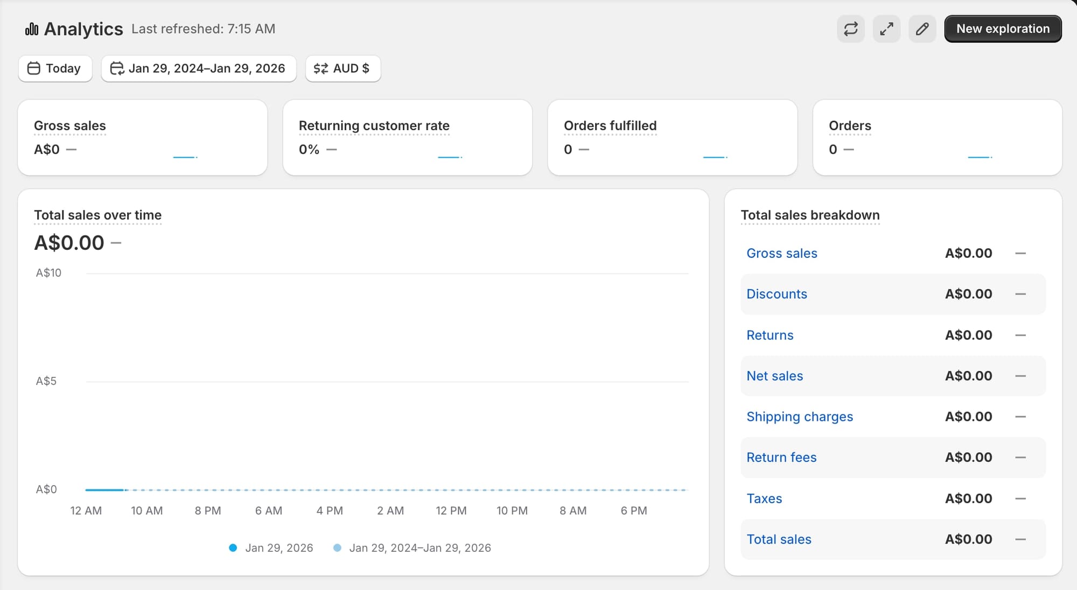Click the Net sales row in the breakdown
Viewport: 1077px width, 590px height.
pos(774,376)
